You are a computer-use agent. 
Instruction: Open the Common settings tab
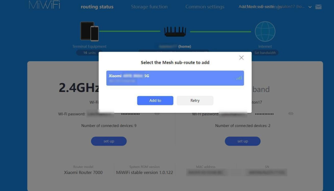point(205,7)
